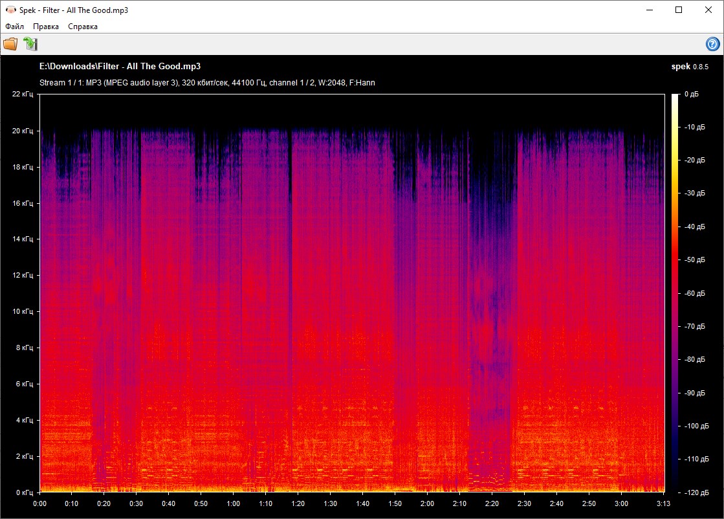724x519 pixels.
Task: Close the Spek window
Action: [708, 10]
